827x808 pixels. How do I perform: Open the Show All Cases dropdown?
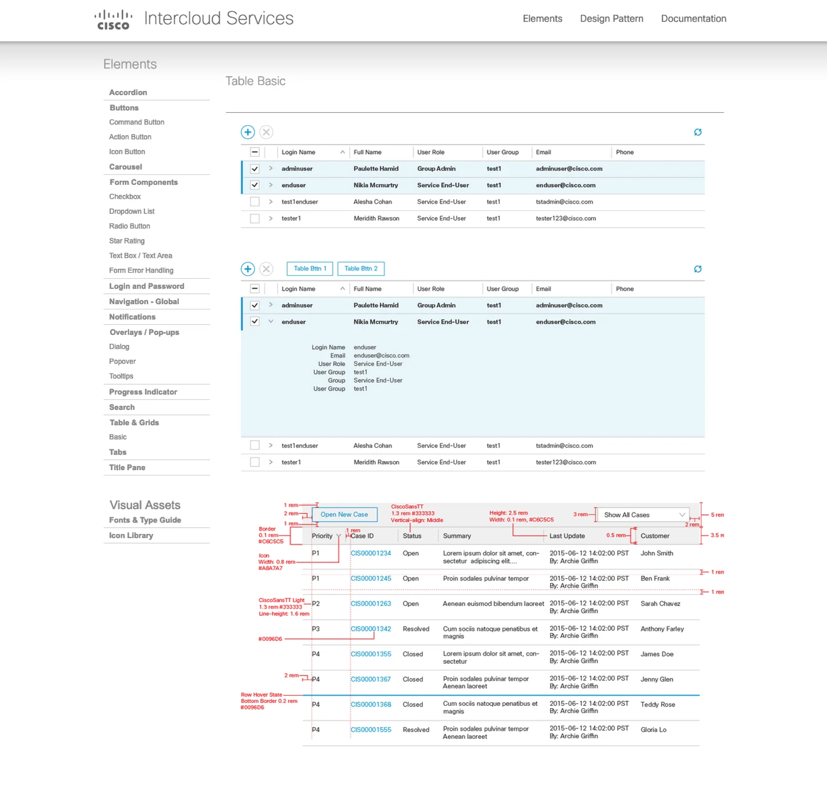(643, 515)
